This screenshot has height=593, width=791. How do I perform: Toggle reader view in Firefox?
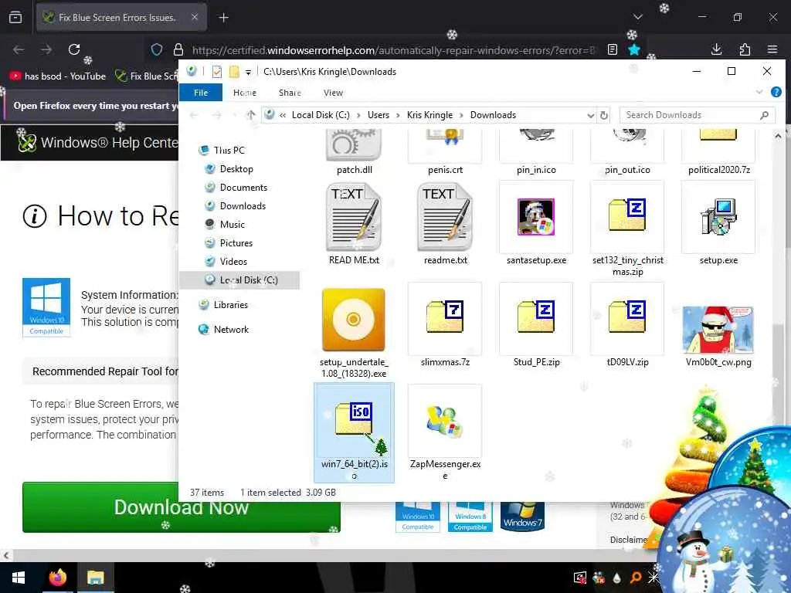613,49
